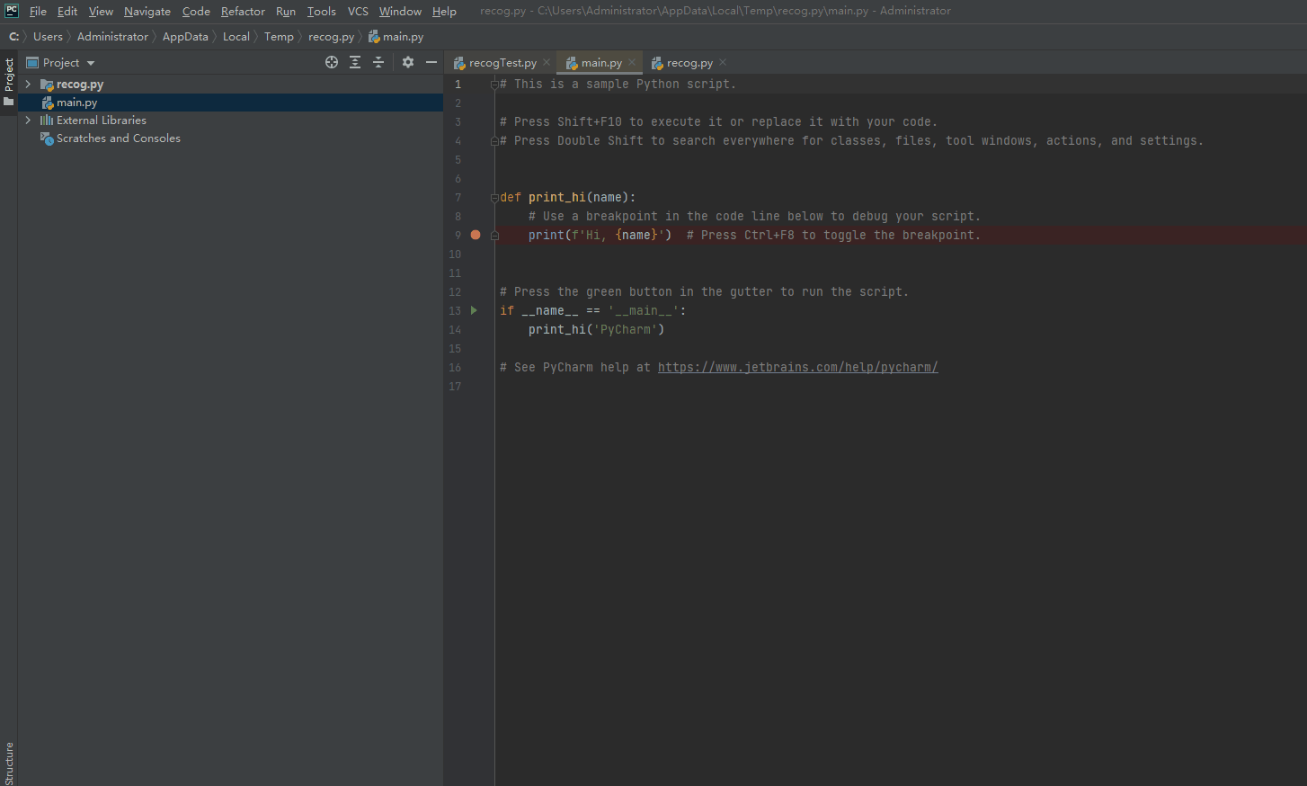
Task: Click line number 13 in the gutter
Action: coord(455,310)
